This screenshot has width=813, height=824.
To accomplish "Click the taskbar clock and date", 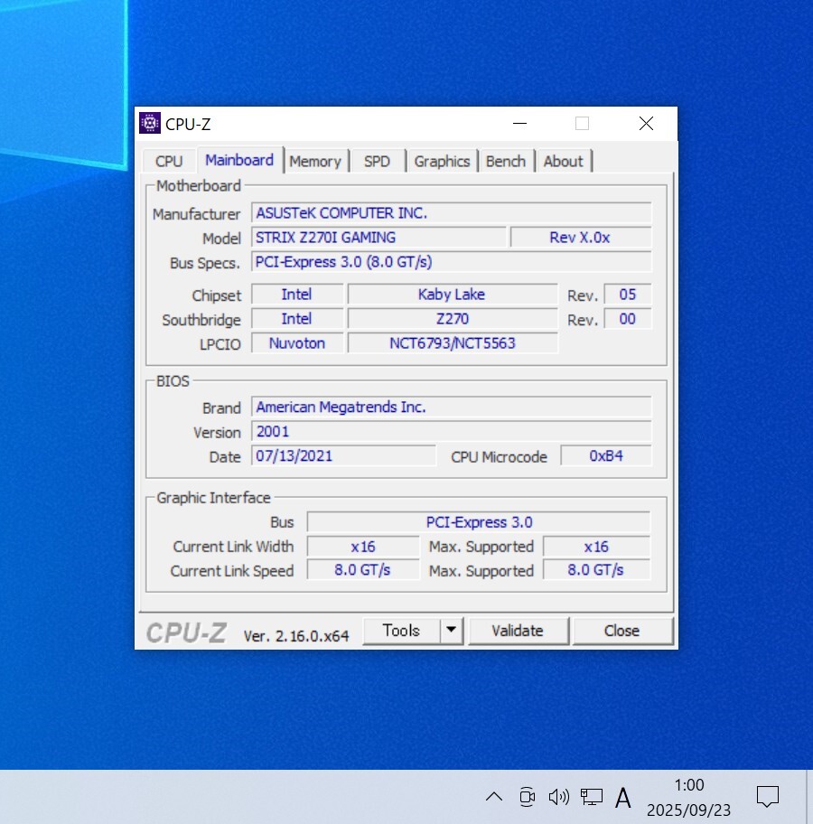I will coord(688,797).
